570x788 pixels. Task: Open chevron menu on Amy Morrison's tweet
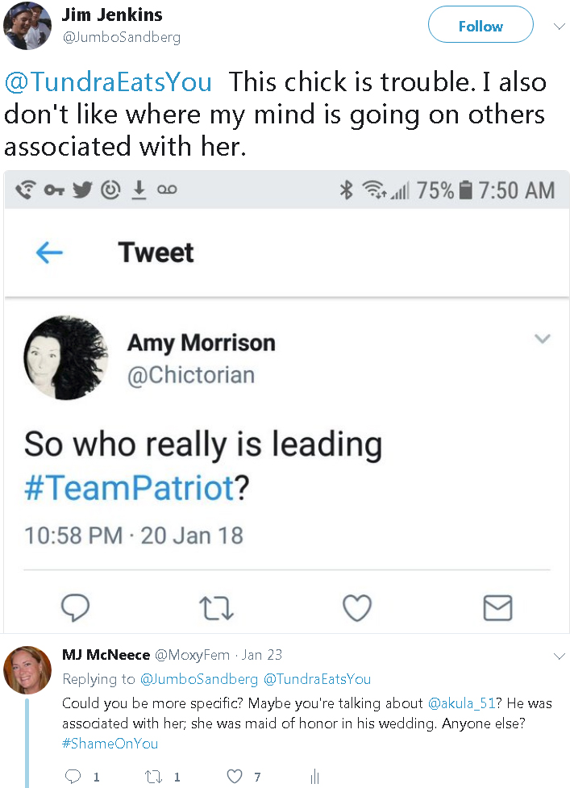tap(543, 339)
